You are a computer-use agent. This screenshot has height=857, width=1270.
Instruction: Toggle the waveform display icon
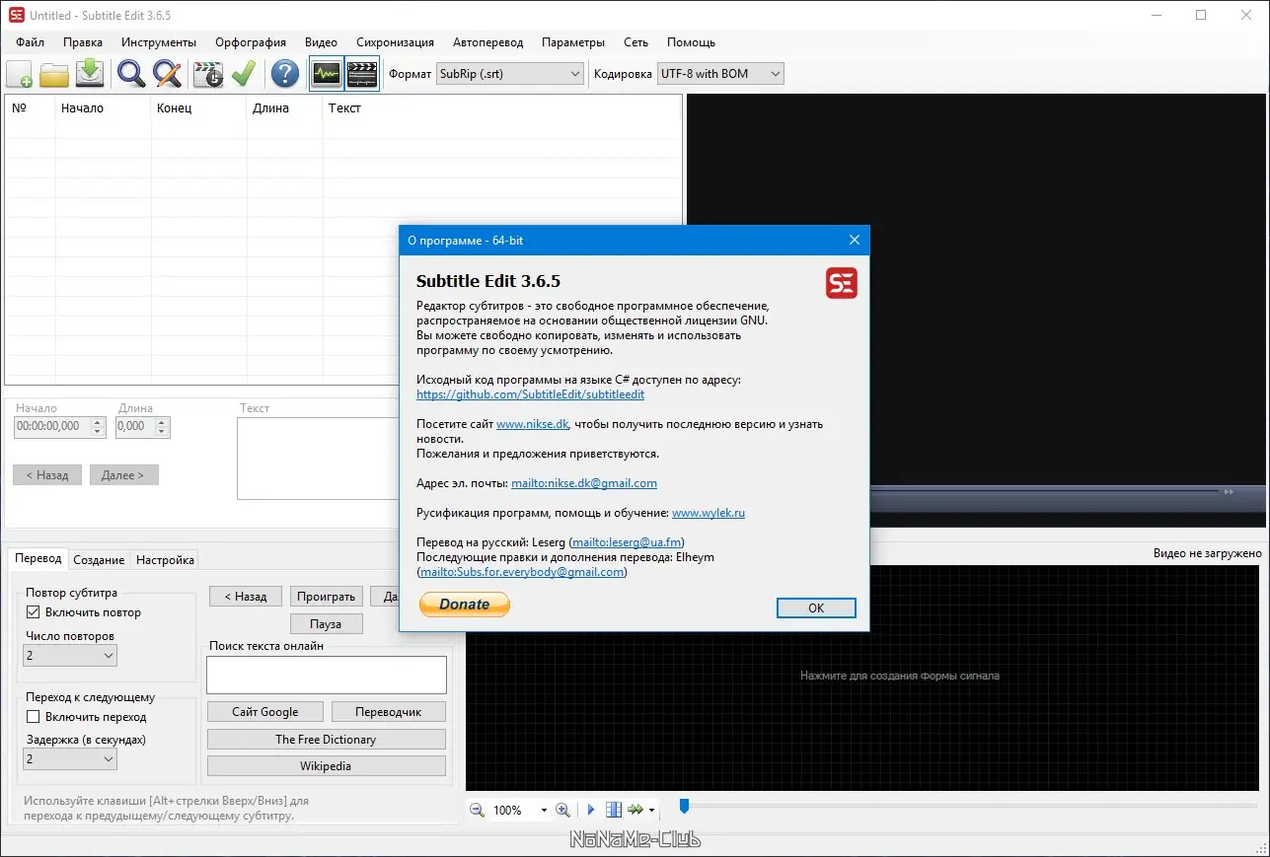(326, 74)
